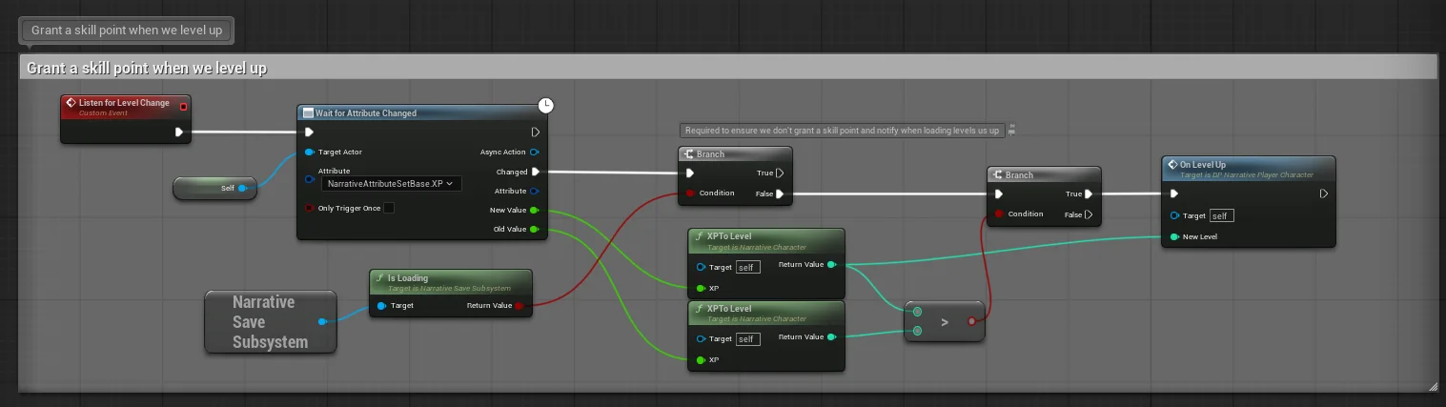Click the latent clock icon on Wait for Attribute Changed
The width and height of the screenshot is (1446, 407).
click(545, 105)
